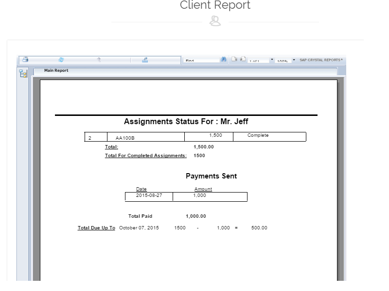Export the report via the toolbar icon
The height and width of the screenshot is (291, 389).
coord(145,60)
